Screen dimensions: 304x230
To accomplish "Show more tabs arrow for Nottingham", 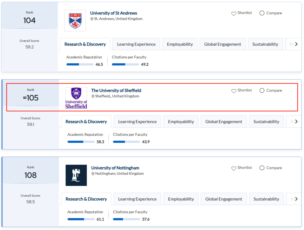I will coord(296,199).
